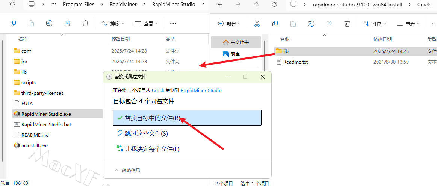This screenshot has width=437, height=186.
Task: Open sort 排序 dropdown in left window
Action: point(113,23)
